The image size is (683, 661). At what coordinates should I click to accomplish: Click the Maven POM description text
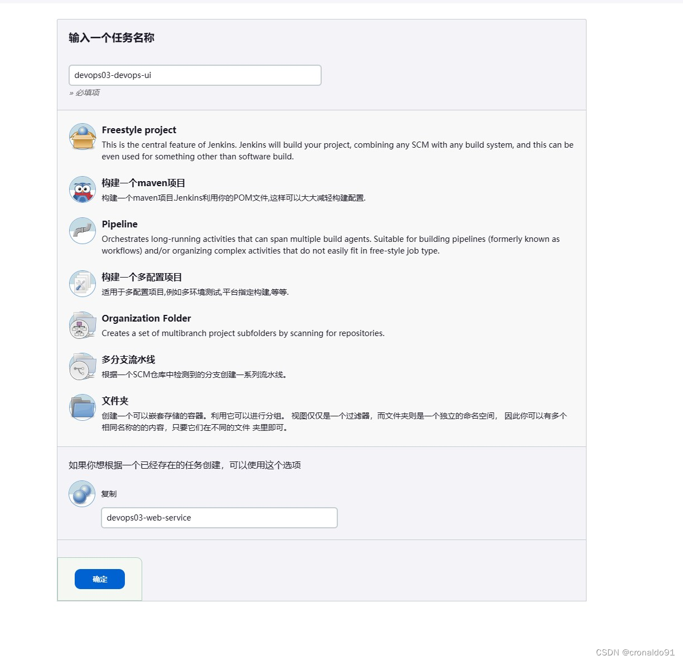(x=234, y=198)
